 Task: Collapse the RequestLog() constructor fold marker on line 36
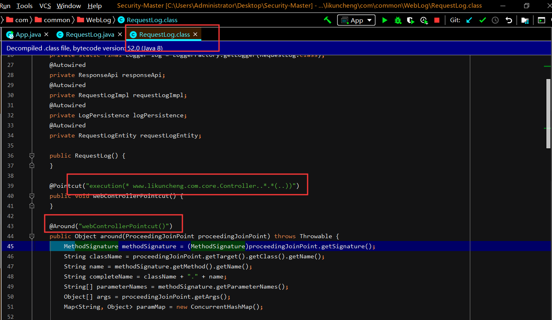[32, 156]
